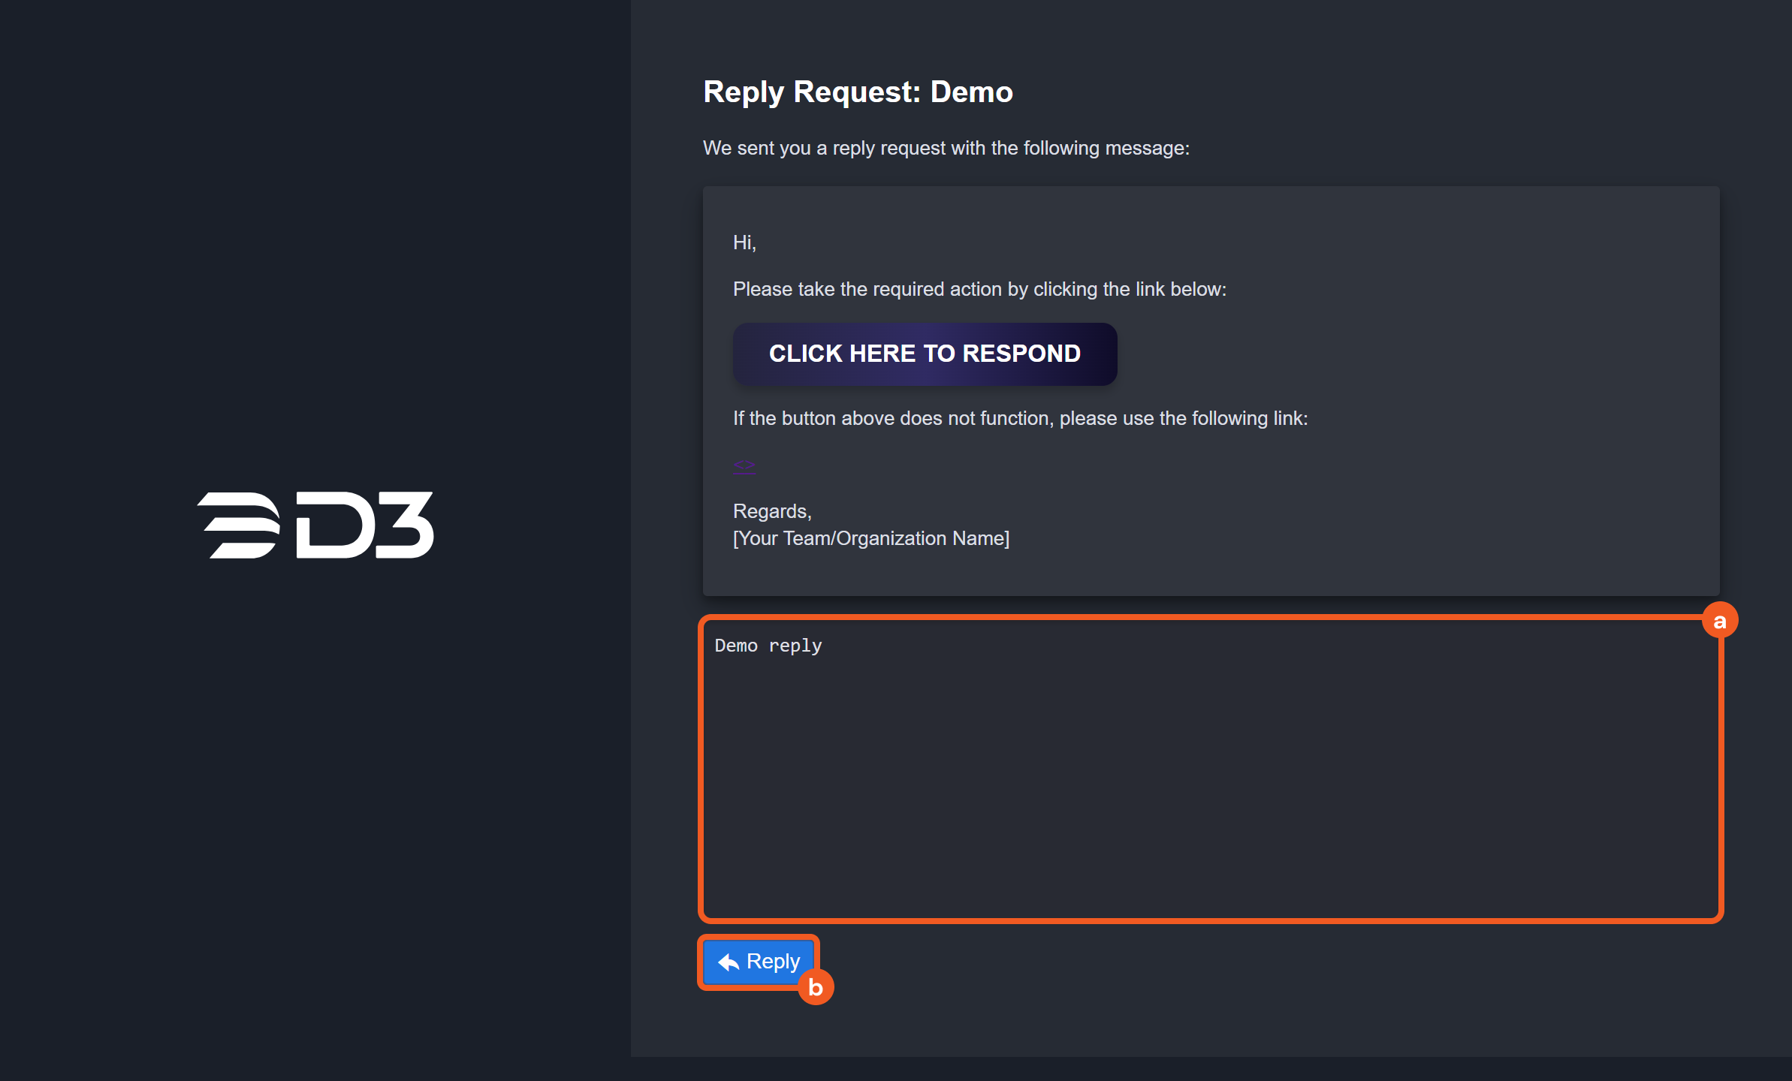This screenshot has height=1081, width=1792.
Task: Open the purple '<>' fallback link
Action: 744,465
